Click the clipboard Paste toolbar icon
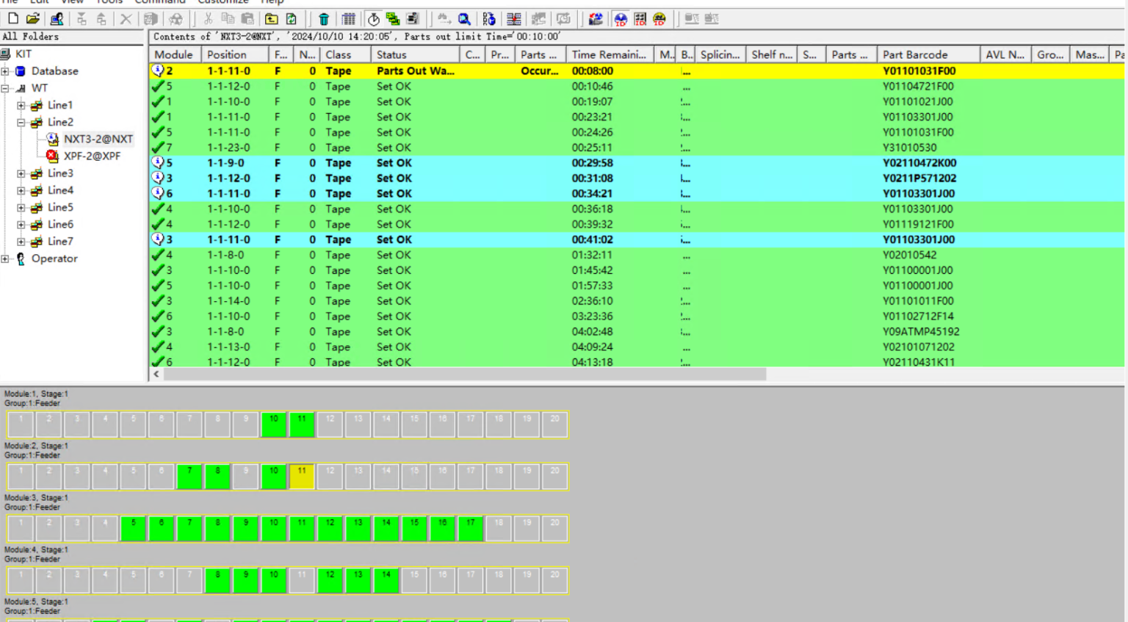This screenshot has height=622, width=1128. point(247,18)
